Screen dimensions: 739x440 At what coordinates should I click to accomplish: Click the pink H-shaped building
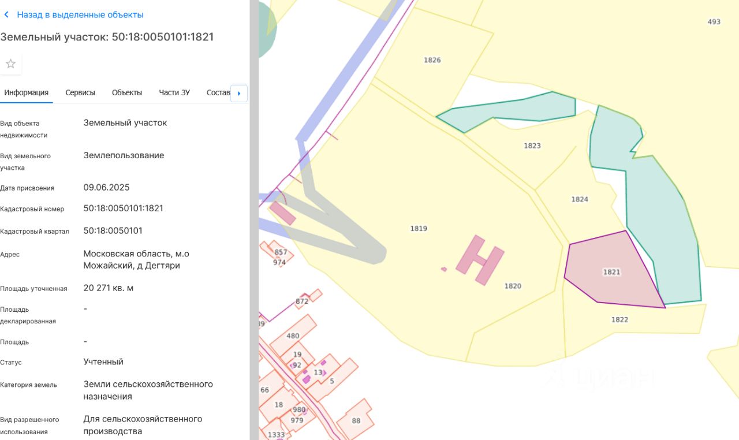(x=480, y=260)
